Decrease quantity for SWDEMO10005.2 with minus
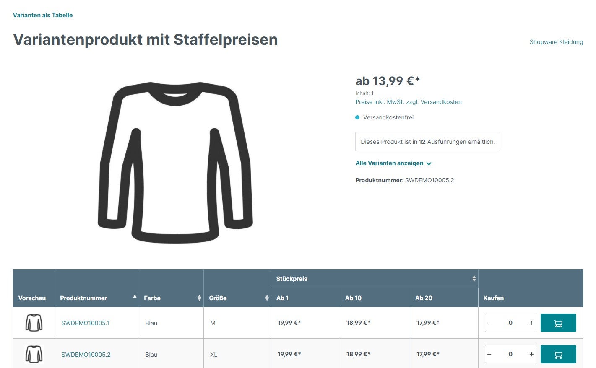 [x=489, y=354]
